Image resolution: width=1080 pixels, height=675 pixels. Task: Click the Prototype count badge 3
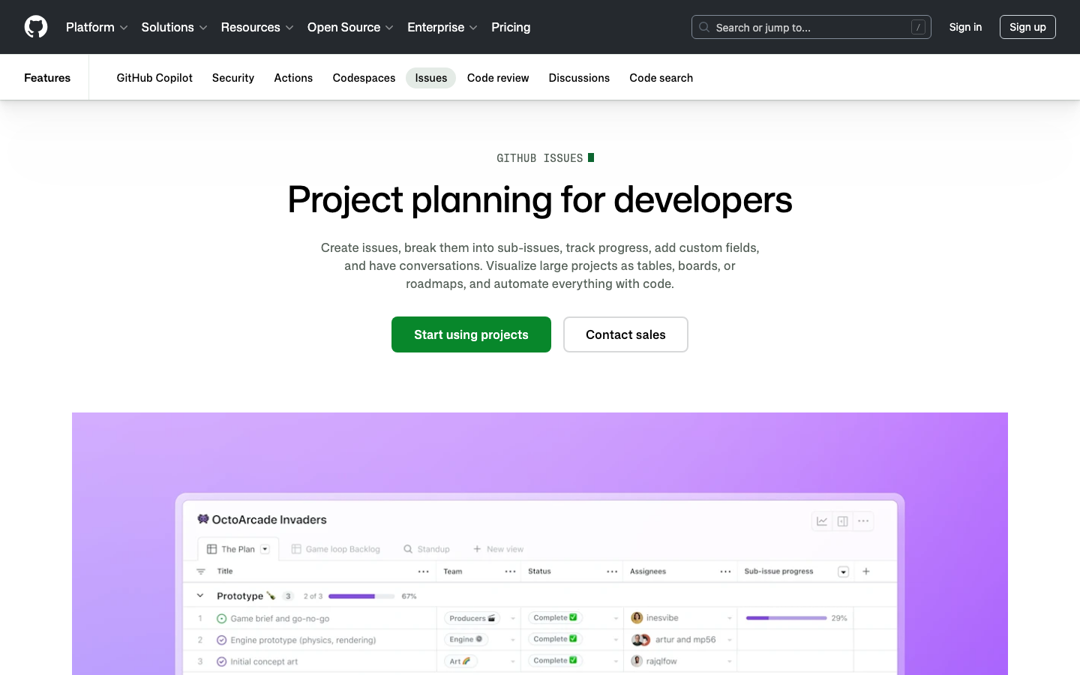coord(288,596)
